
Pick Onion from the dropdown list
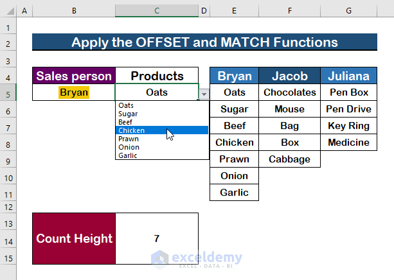pyautogui.click(x=162, y=147)
